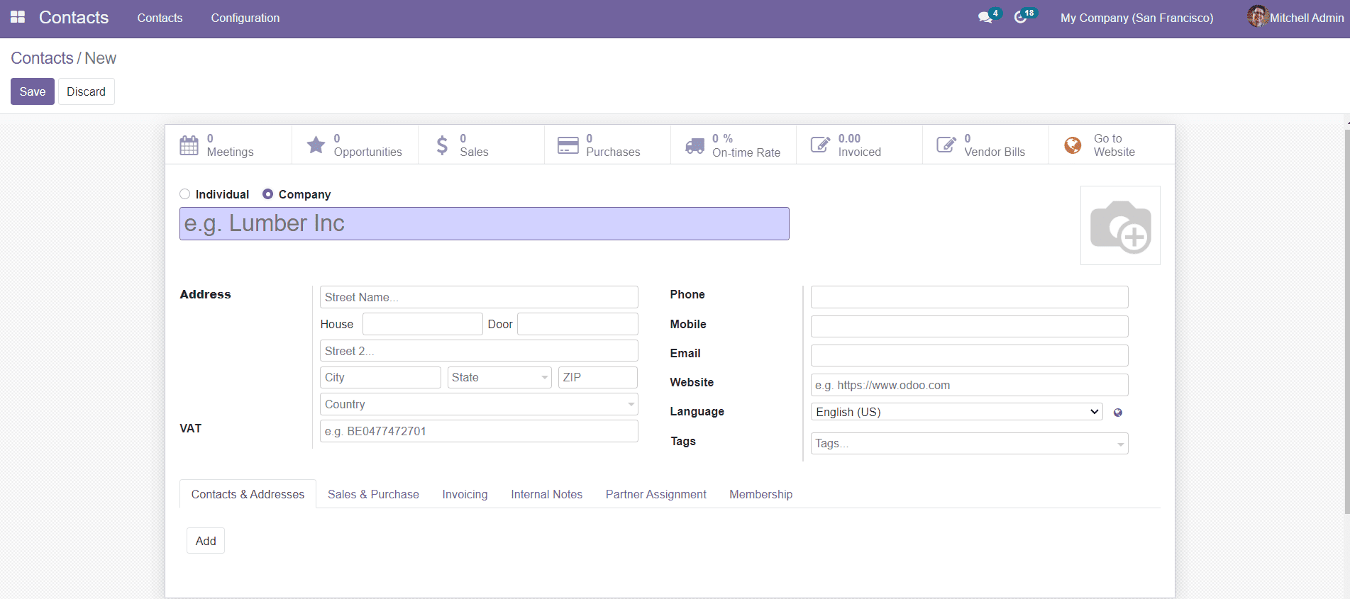Click the Street 2 field
Screen dimensions: 1350x599
pos(479,351)
